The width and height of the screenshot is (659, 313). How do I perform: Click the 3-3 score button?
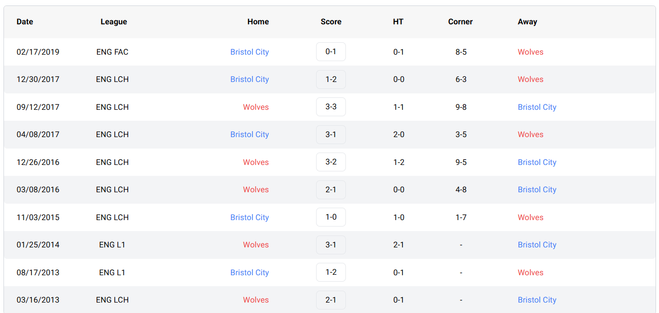coord(330,107)
